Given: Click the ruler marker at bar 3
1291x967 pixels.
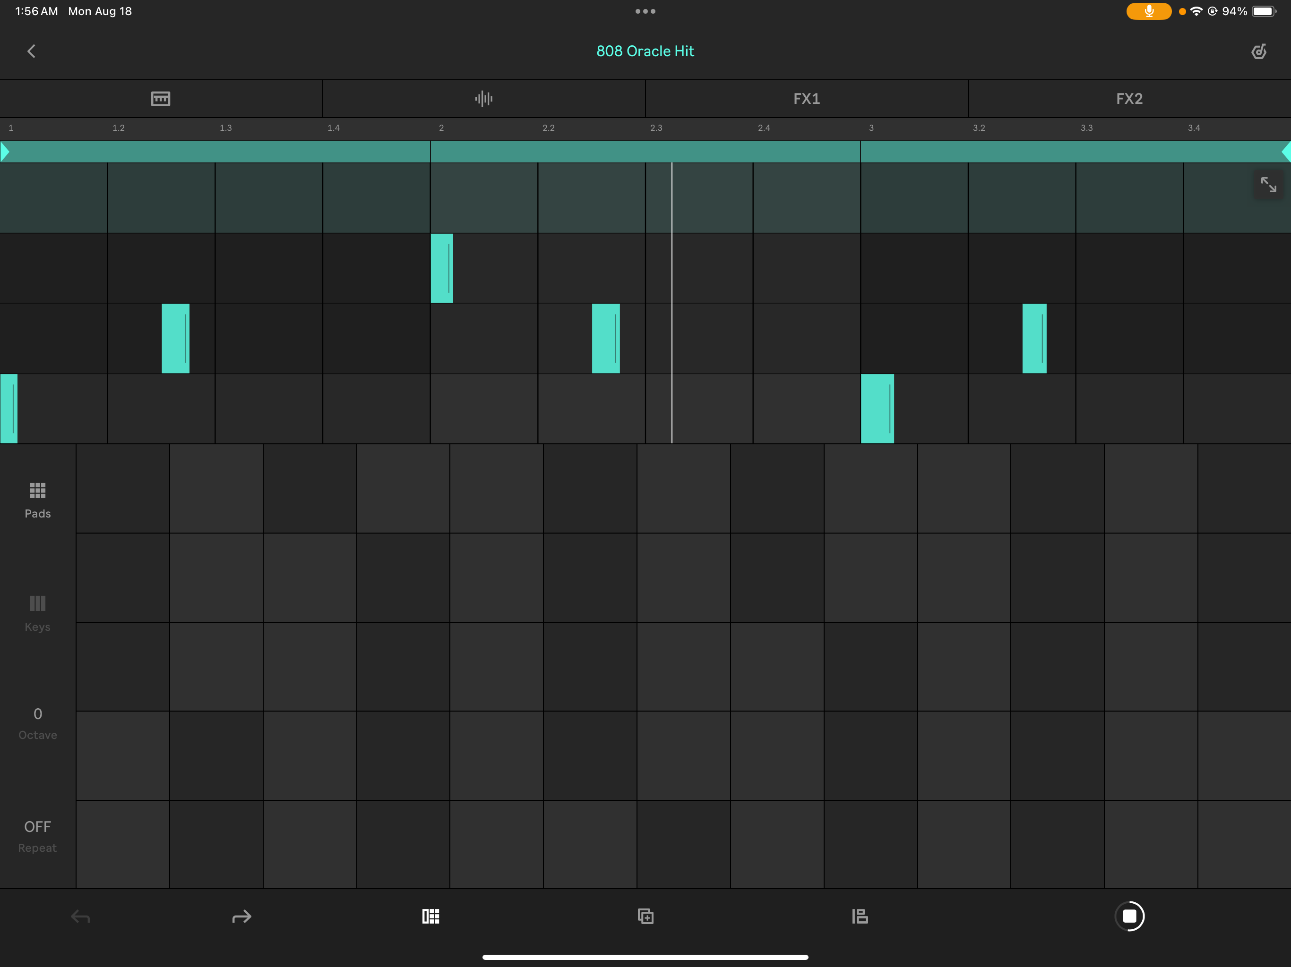Looking at the screenshot, I should point(871,128).
